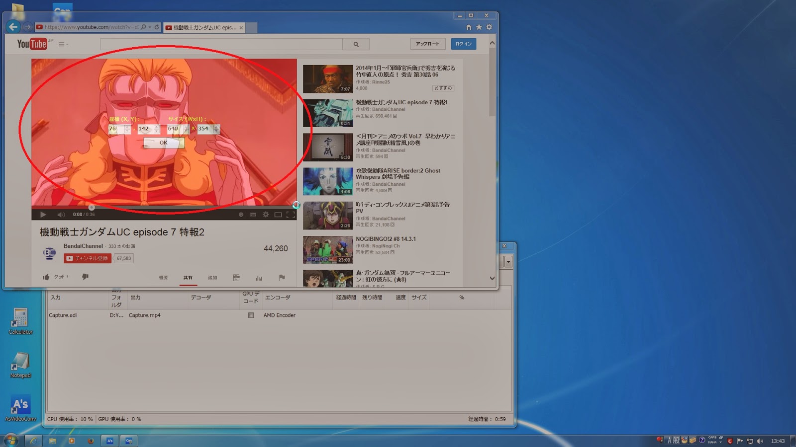The height and width of the screenshot is (447, 796).
Task: Open browser tools gear icon
Action: [x=489, y=27]
